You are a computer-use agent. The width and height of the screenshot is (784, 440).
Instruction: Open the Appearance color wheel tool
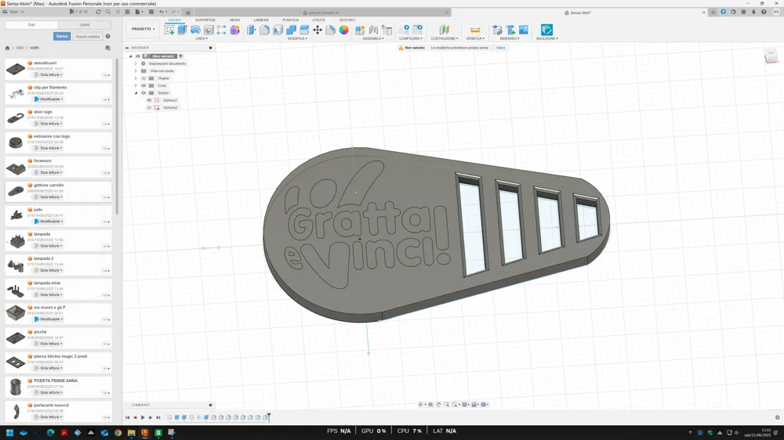[x=344, y=30]
